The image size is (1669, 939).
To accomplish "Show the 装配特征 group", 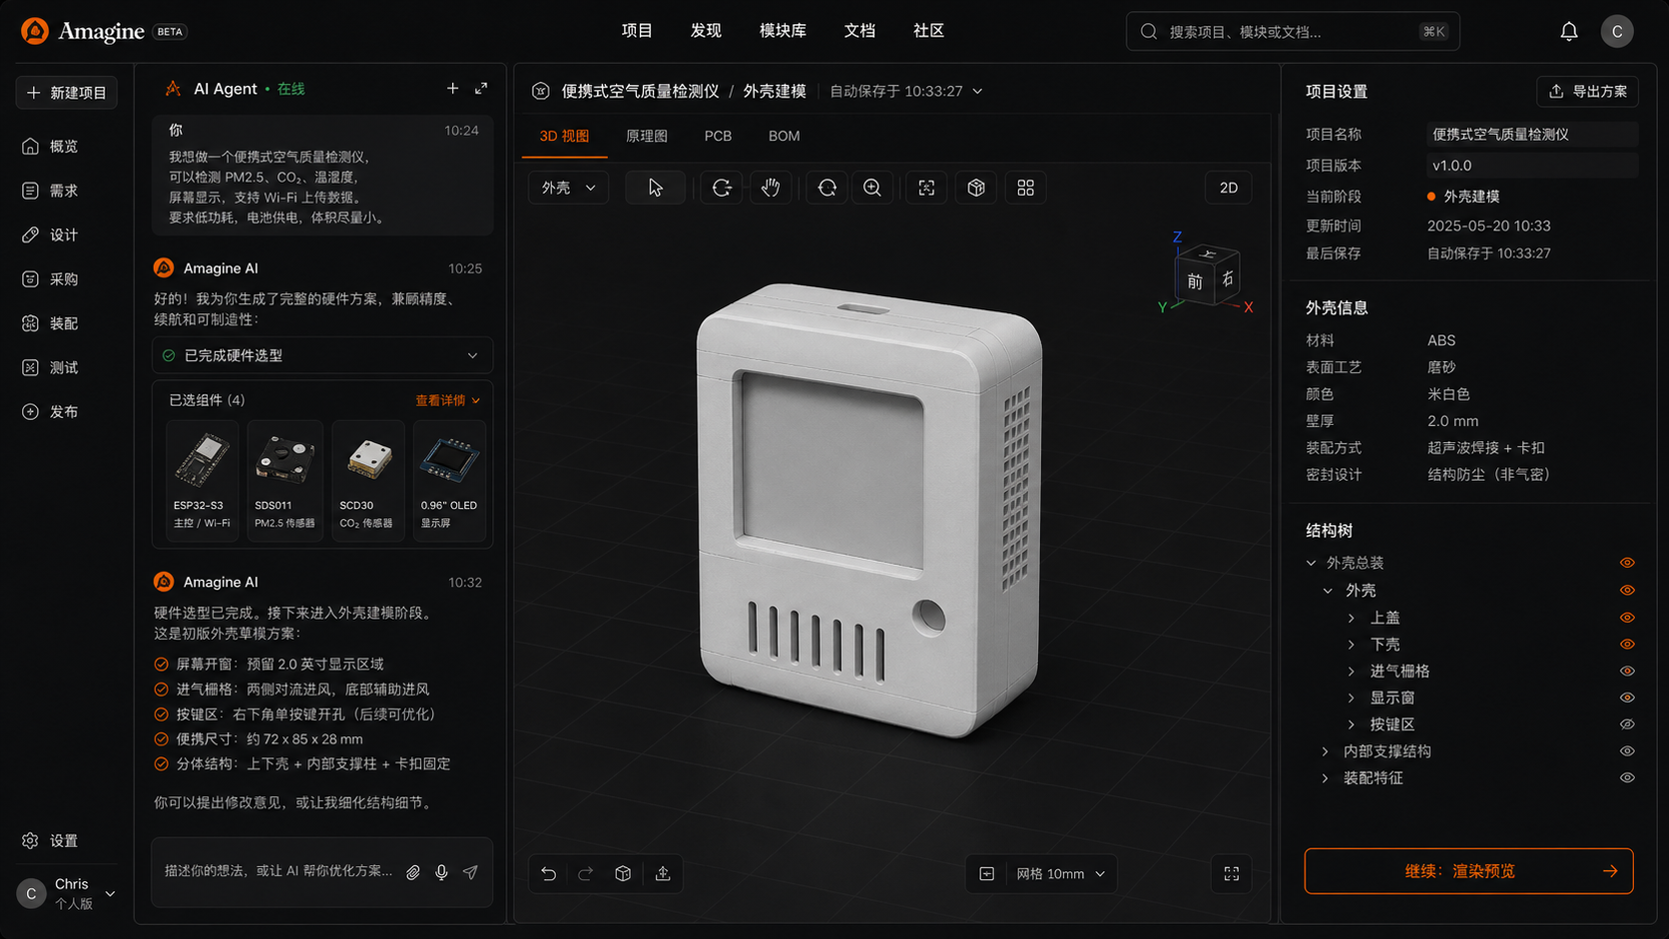I will [x=1627, y=778].
